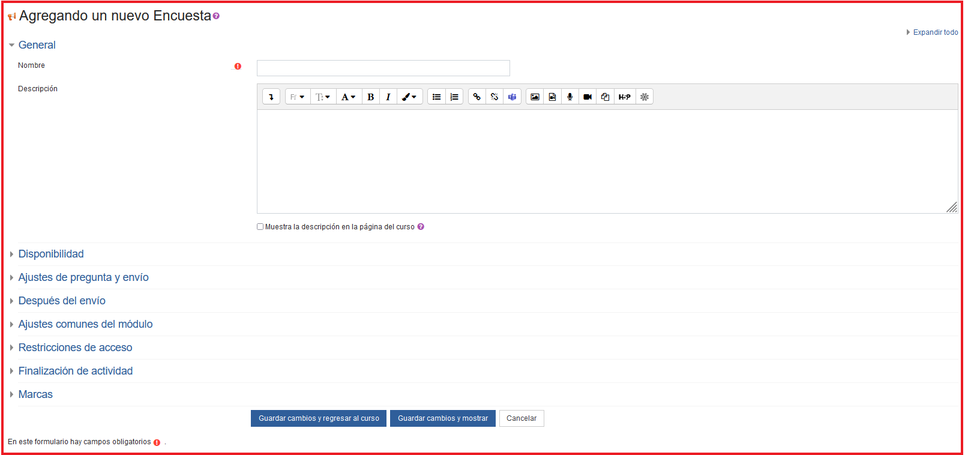The width and height of the screenshot is (965, 455).
Task: Expand Ajustes comunes del módulo
Action: 85,324
